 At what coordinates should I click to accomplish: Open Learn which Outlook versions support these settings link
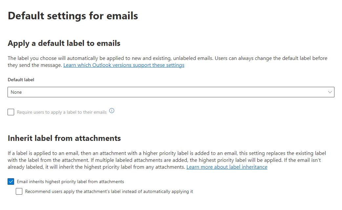[x=124, y=65]
